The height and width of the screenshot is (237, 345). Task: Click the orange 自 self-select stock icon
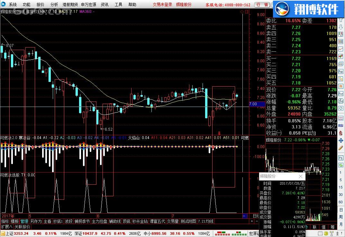point(341,86)
